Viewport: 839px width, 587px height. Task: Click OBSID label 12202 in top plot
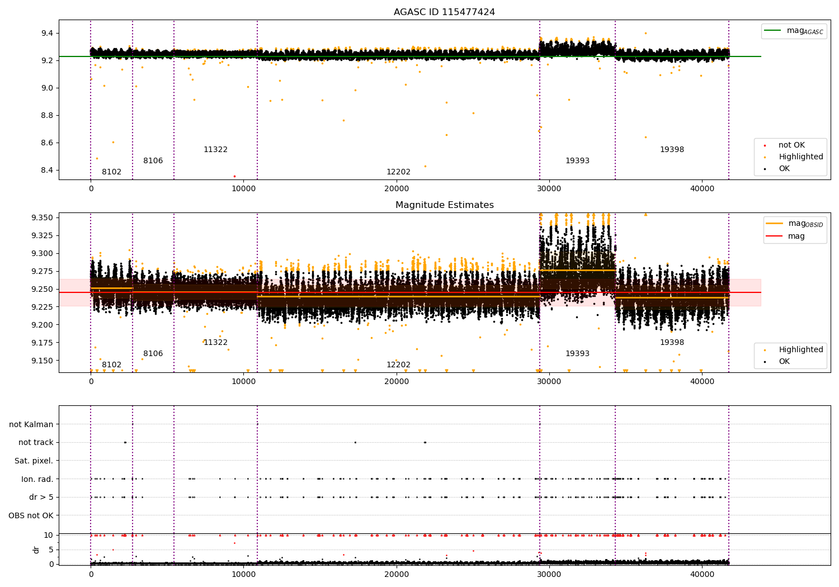click(x=398, y=172)
